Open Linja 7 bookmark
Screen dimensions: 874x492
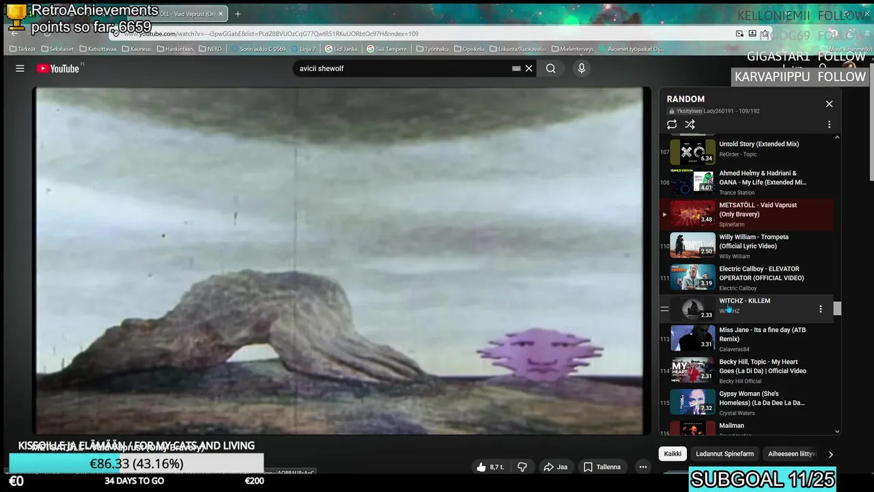pyautogui.click(x=303, y=49)
